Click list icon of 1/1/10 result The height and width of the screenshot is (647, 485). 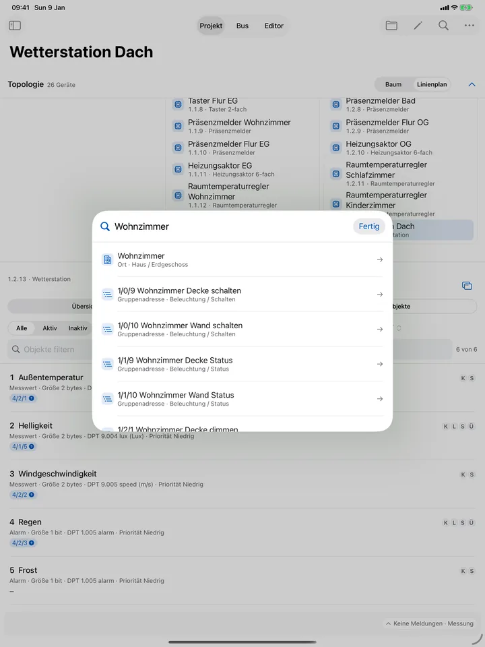(x=107, y=398)
